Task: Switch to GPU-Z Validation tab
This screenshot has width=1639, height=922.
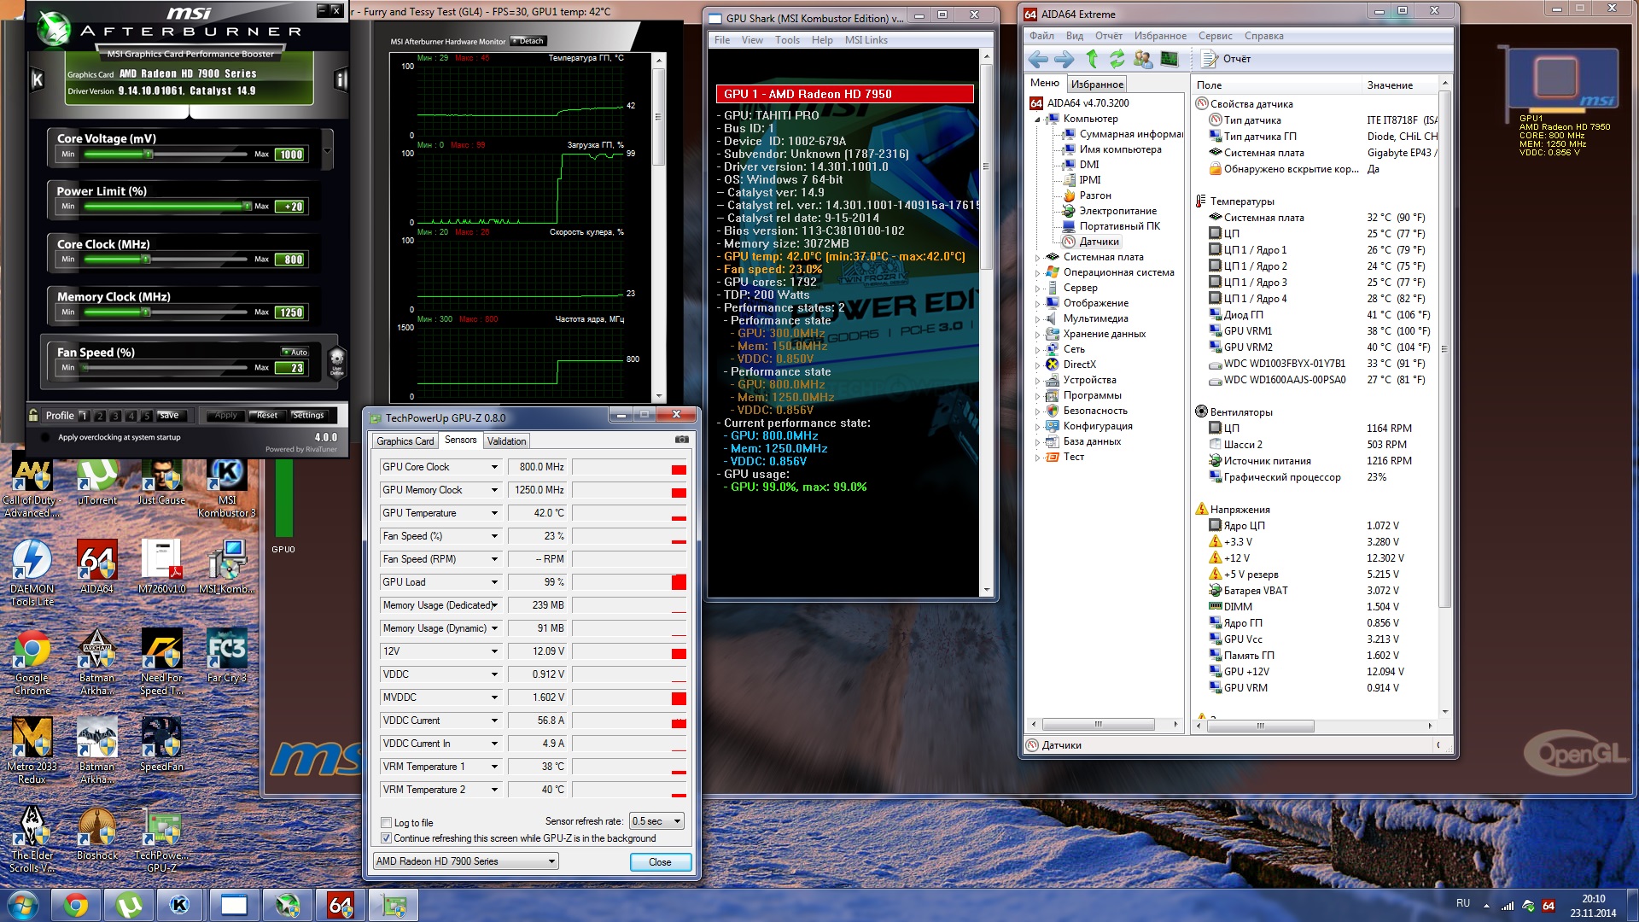Action: pos(506,441)
